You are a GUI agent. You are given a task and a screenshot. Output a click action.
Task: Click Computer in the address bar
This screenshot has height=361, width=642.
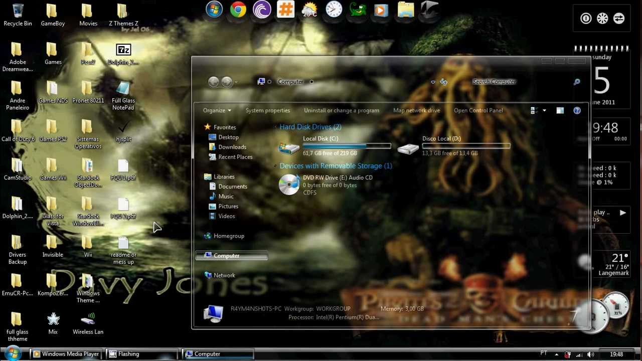tap(290, 82)
